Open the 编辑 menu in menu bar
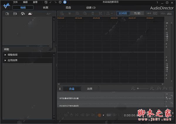The image size is (176, 124). click(x=25, y=2)
